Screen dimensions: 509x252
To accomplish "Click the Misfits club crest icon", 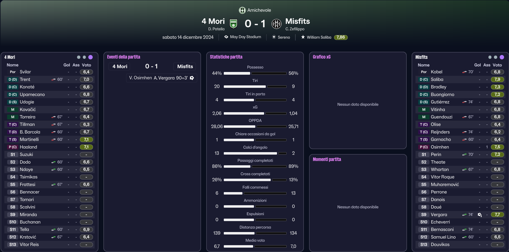I will 276,24.
